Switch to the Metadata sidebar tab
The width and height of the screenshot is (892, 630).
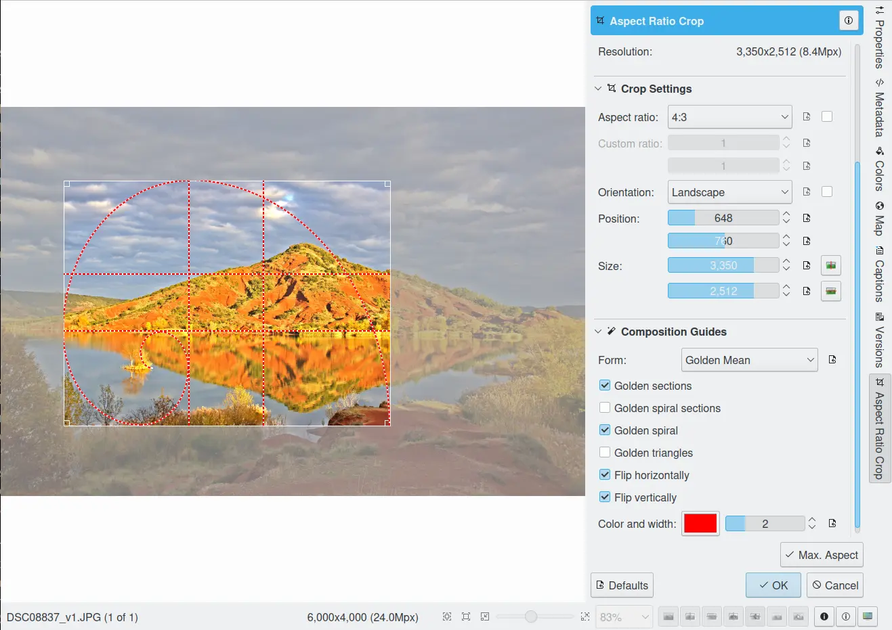pos(879,108)
